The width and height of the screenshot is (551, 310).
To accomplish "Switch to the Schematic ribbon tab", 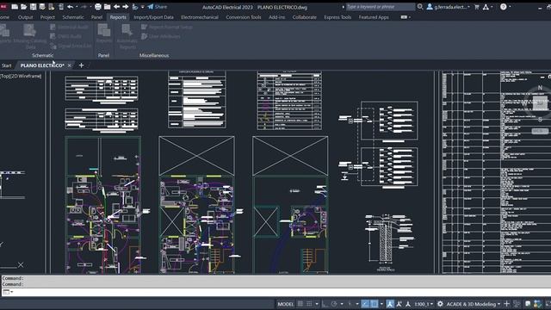I will pos(73,17).
